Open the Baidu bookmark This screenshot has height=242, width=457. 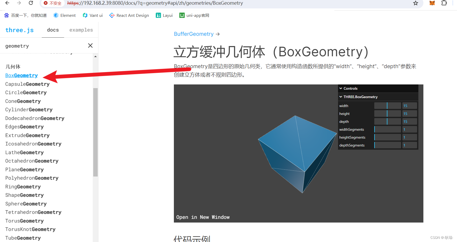tap(25, 16)
